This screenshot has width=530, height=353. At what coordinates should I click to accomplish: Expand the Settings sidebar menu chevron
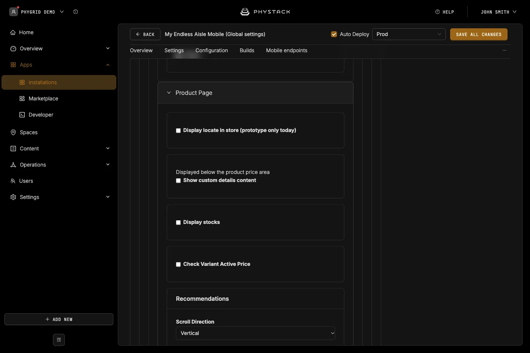click(x=108, y=197)
